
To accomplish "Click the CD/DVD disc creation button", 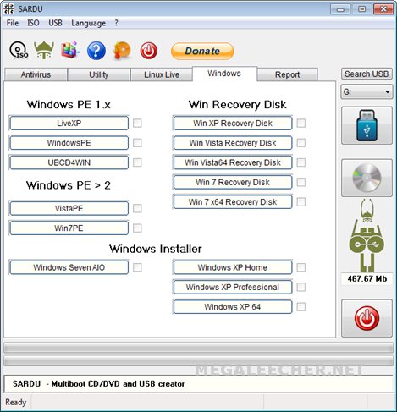I will click(x=367, y=178).
